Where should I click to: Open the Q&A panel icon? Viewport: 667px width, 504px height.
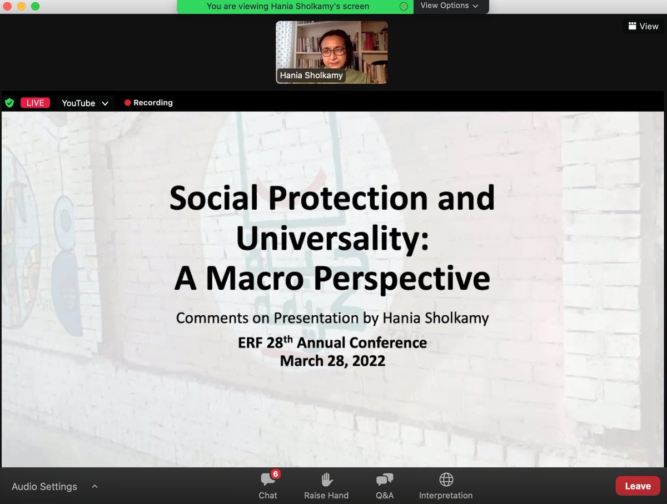(384, 480)
